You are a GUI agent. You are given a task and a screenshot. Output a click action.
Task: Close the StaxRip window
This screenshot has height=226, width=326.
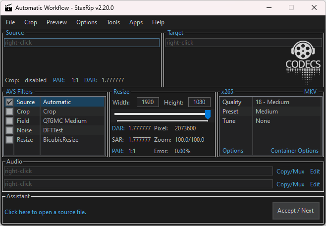314,8
